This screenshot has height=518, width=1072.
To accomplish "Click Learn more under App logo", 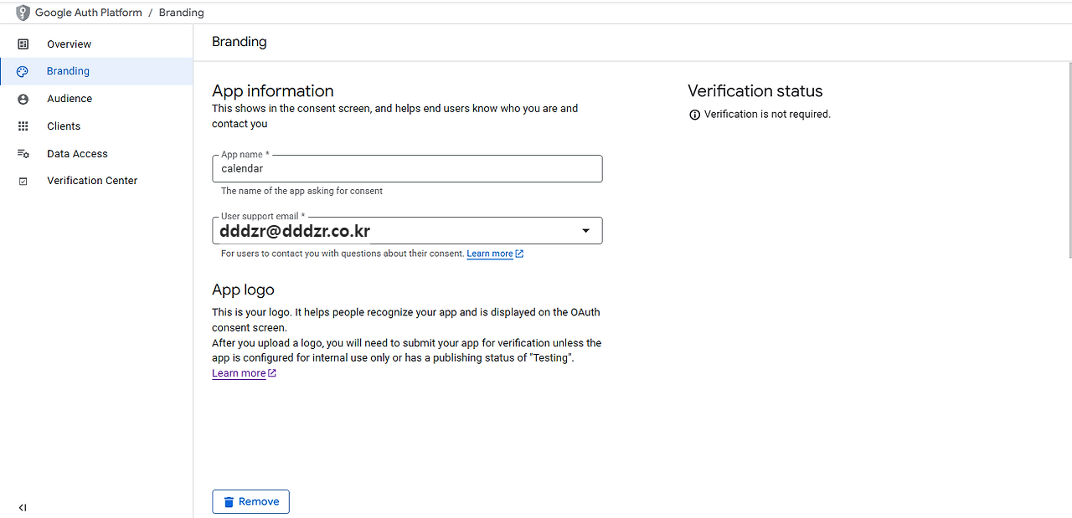I will click(239, 373).
